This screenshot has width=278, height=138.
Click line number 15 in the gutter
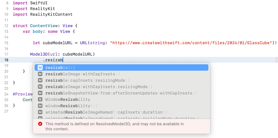coord(6,43)
